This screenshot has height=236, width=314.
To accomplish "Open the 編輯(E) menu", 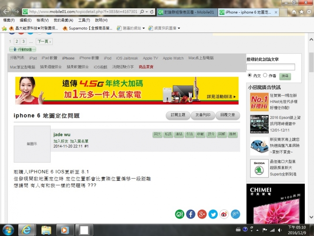I will click(25, 20).
